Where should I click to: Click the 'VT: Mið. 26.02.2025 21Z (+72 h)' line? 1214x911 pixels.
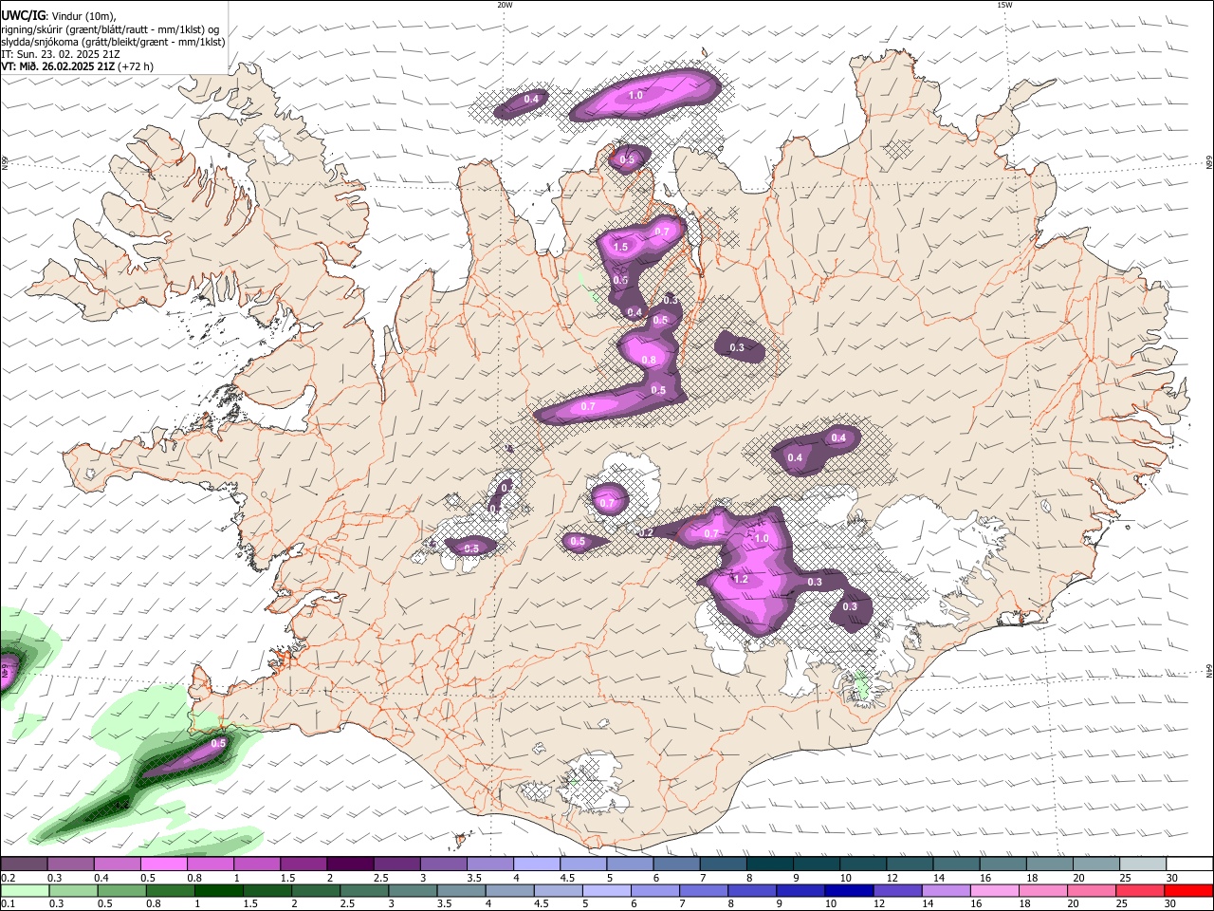[77, 66]
